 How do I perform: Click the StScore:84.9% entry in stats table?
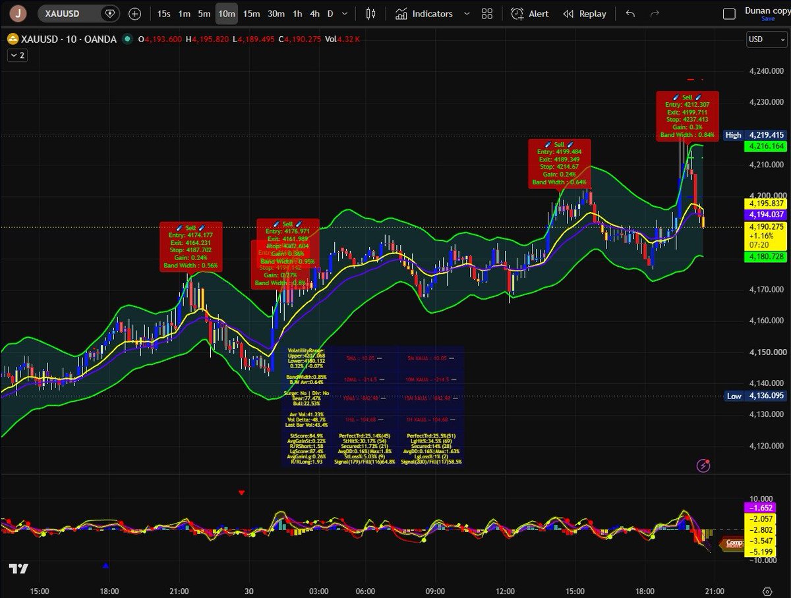coord(306,436)
